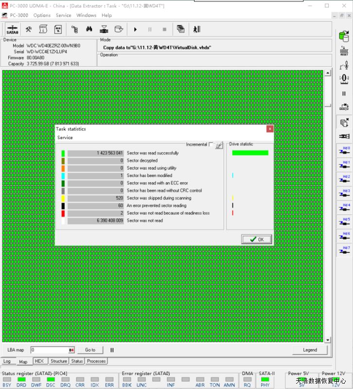Open the Options menu

click(x=42, y=15)
